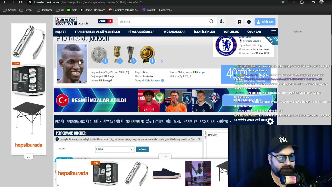Click the silver tall trophy icon
Screen dimensions: 332x187
[130, 55]
